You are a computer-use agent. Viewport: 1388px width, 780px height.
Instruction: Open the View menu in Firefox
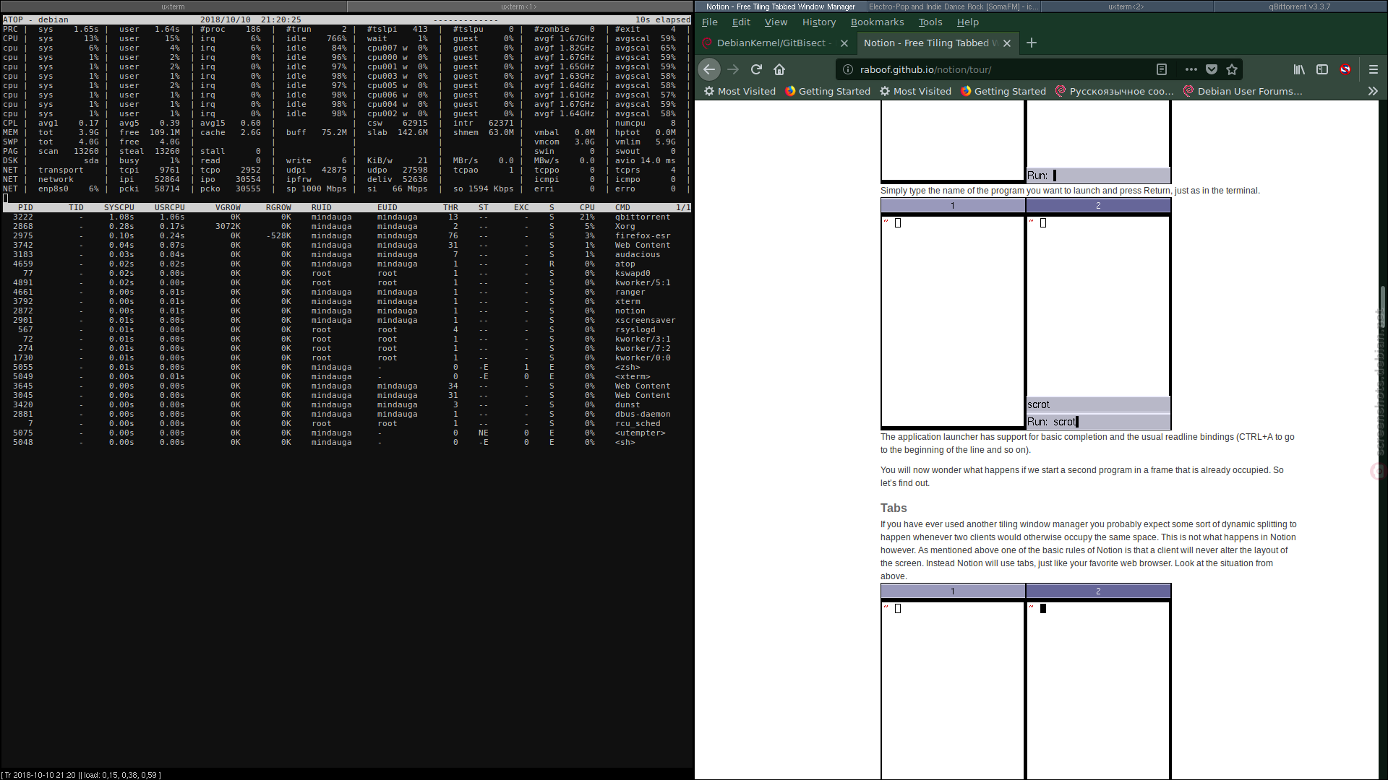776,22
